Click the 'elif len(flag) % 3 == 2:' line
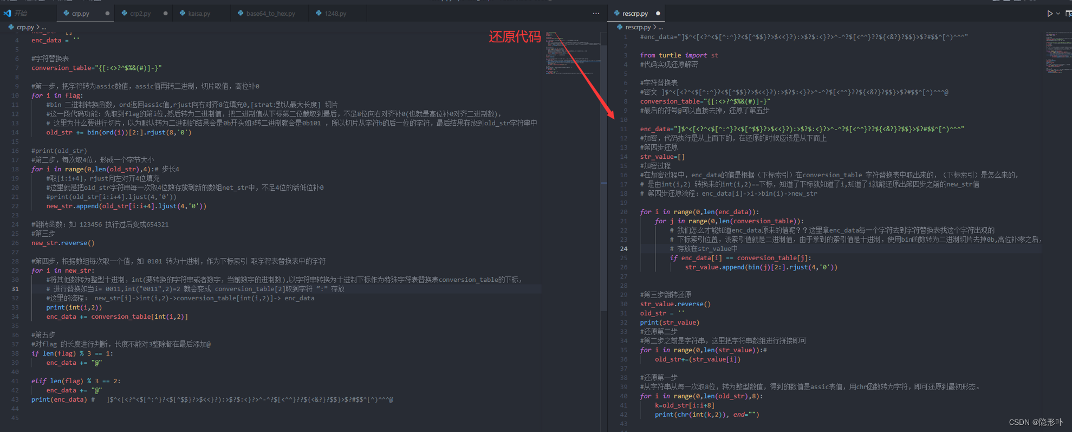Image resolution: width=1072 pixels, height=432 pixels. (76, 381)
